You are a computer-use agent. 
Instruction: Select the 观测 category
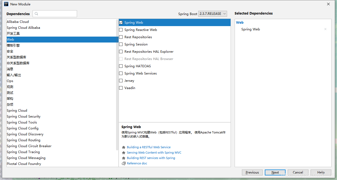(x=61, y=87)
